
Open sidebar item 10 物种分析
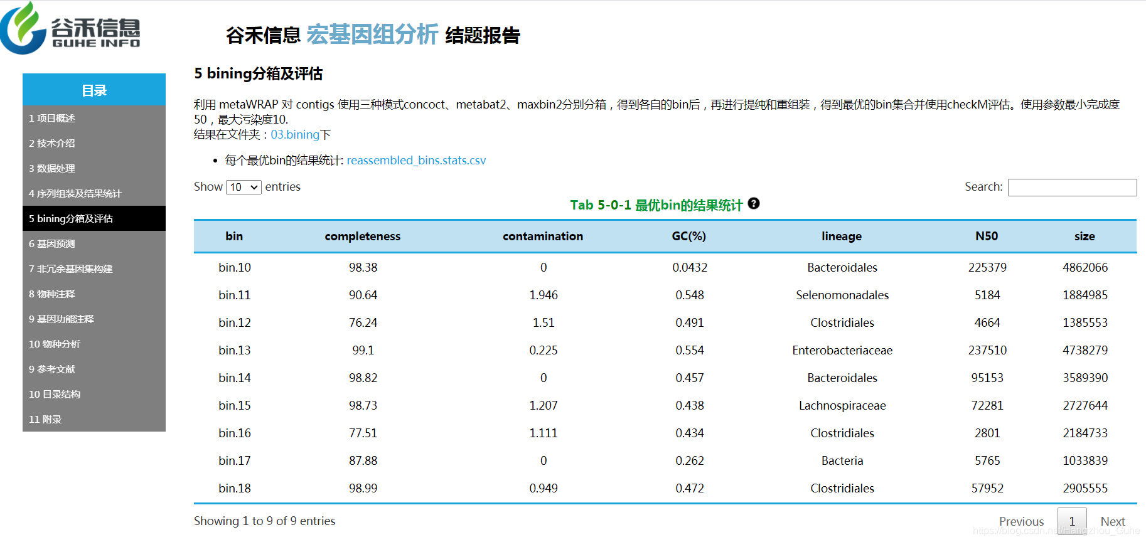click(x=94, y=344)
